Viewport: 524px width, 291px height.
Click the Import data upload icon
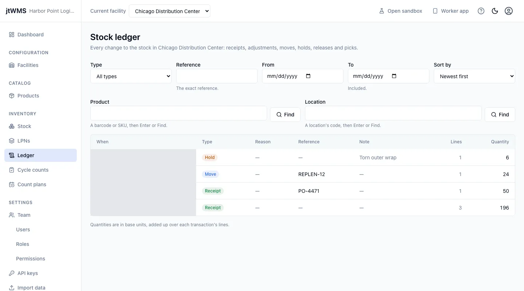(12, 288)
